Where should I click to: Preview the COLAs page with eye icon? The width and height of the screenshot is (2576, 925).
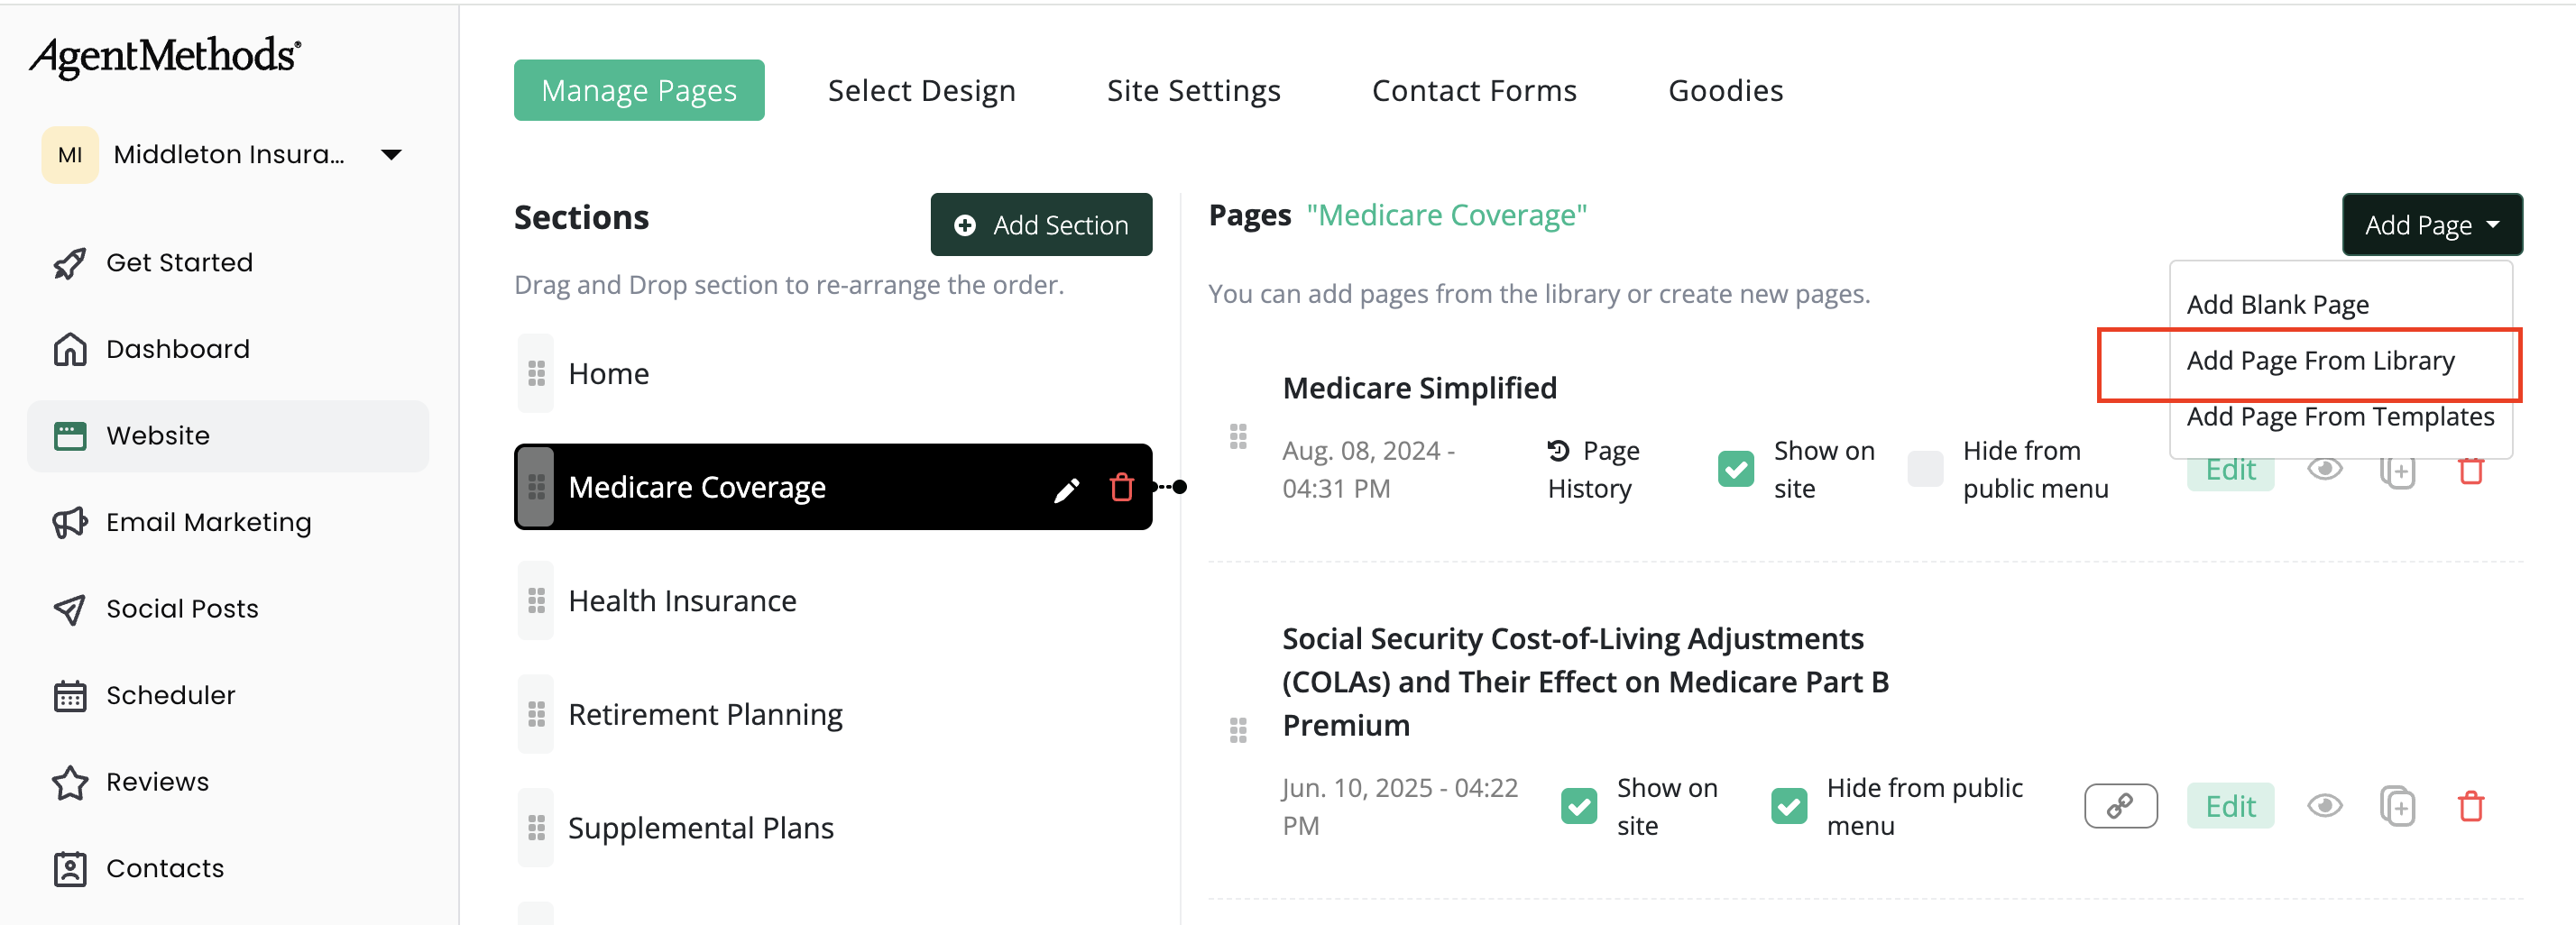coord(2324,806)
